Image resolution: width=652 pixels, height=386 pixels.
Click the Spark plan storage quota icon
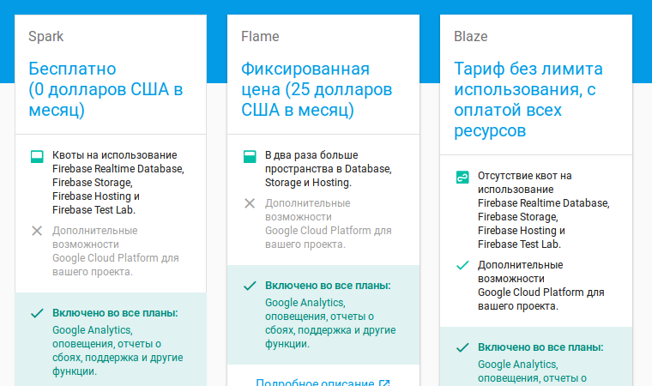[x=37, y=156]
